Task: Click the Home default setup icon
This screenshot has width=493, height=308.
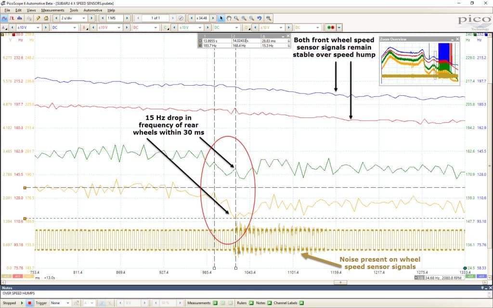Action: [x=46, y=18]
